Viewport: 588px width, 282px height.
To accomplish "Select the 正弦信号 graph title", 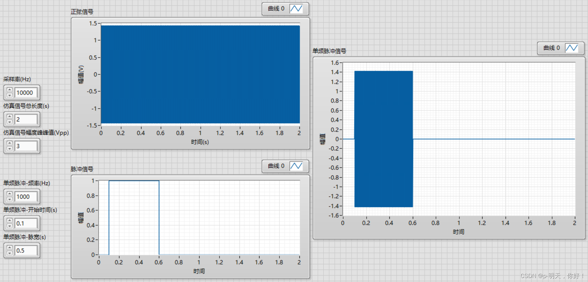I will tap(82, 12).
